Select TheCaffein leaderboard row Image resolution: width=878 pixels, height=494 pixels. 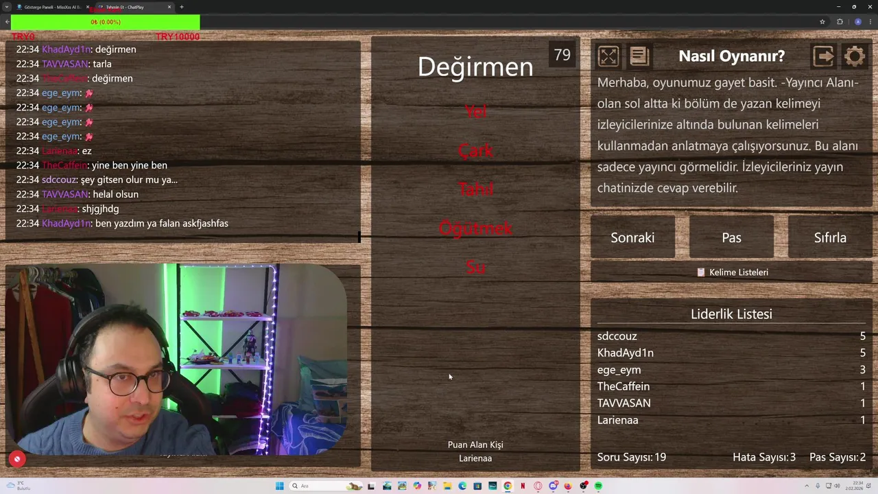coord(731,386)
